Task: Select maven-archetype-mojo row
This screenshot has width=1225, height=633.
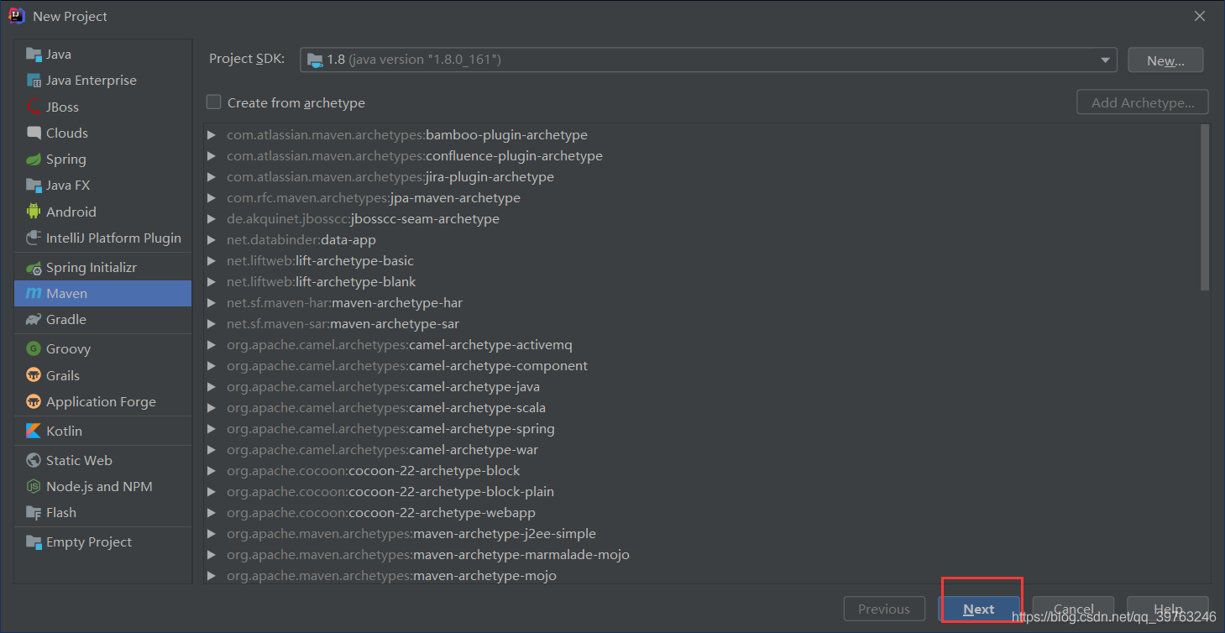Action: [702, 576]
